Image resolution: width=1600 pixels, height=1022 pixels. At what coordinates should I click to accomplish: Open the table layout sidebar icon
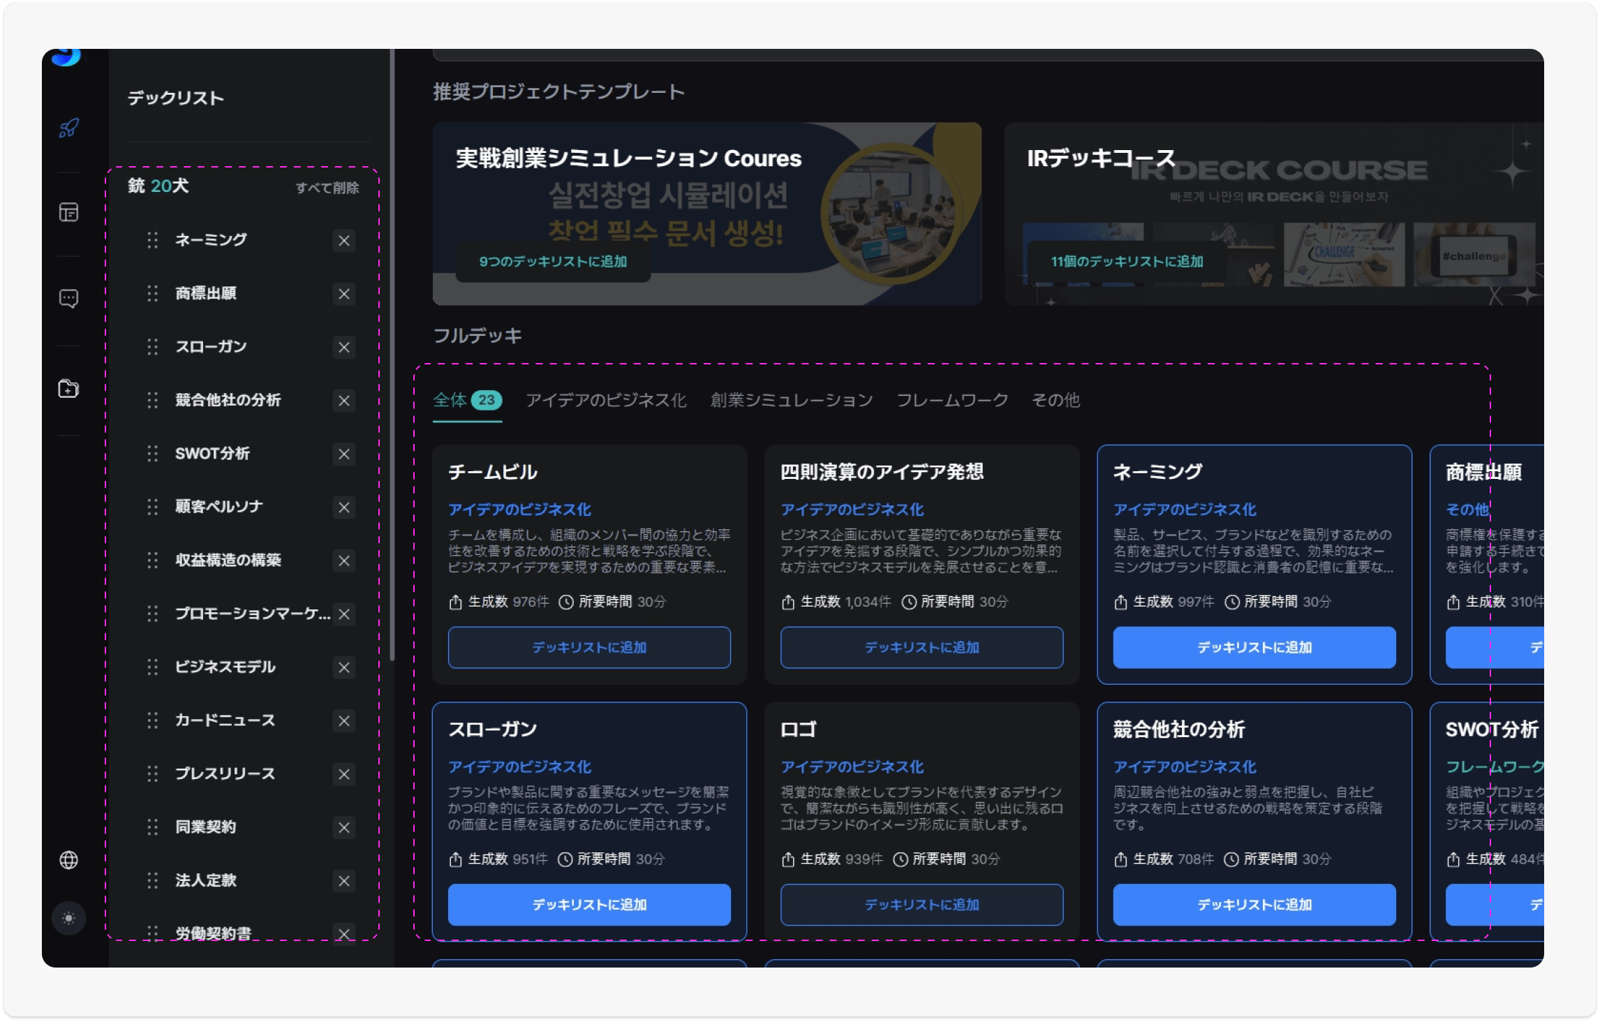68,212
